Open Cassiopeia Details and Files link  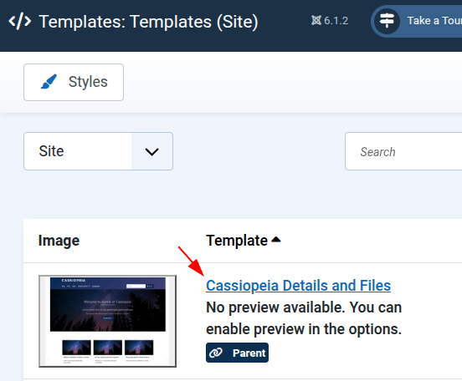click(298, 286)
